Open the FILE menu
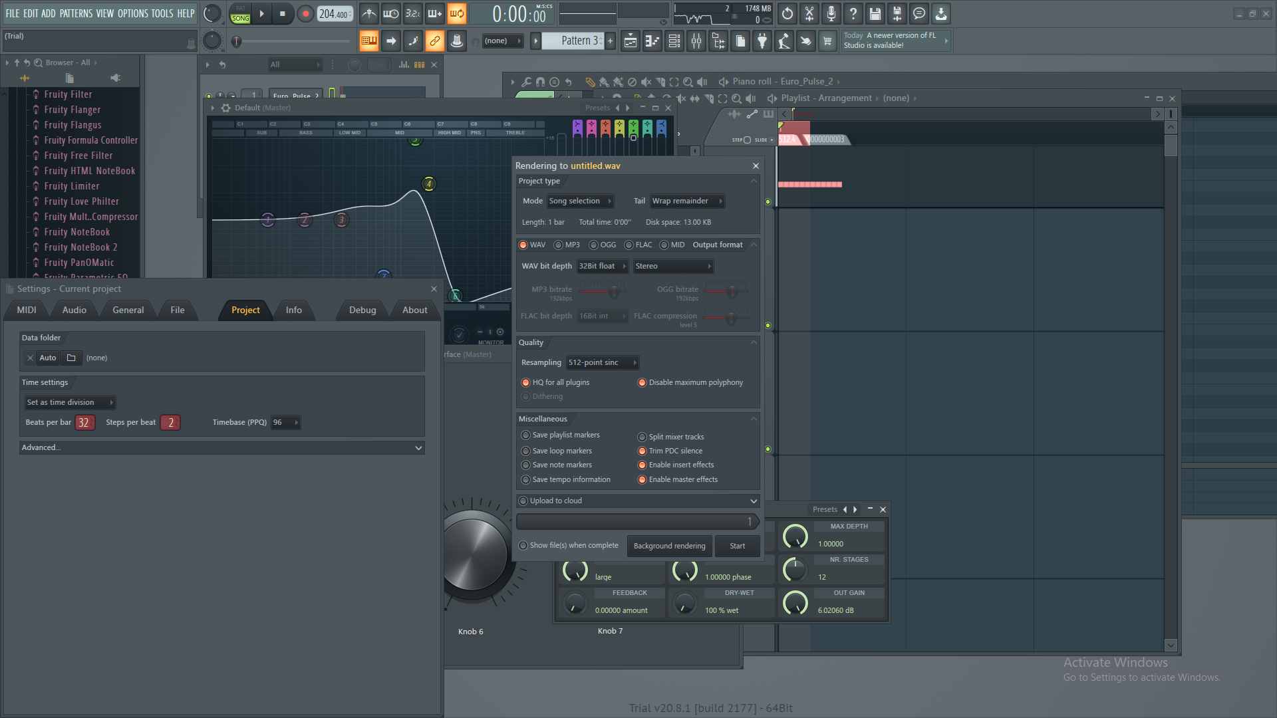The image size is (1277, 718). pos(13,13)
